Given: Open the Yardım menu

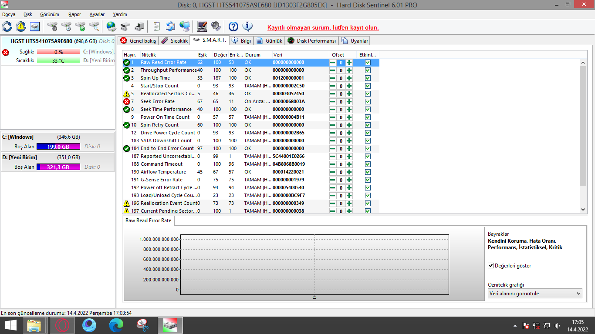Looking at the screenshot, I should [x=120, y=14].
